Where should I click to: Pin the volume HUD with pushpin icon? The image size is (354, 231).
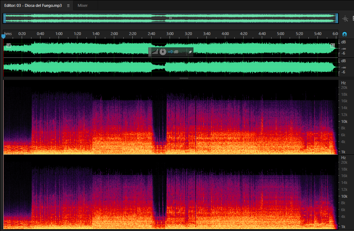coord(190,52)
